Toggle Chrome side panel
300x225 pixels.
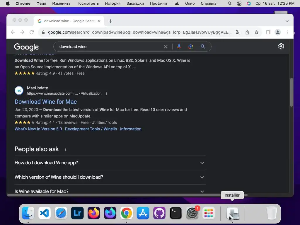pyautogui.click(x=268, y=32)
